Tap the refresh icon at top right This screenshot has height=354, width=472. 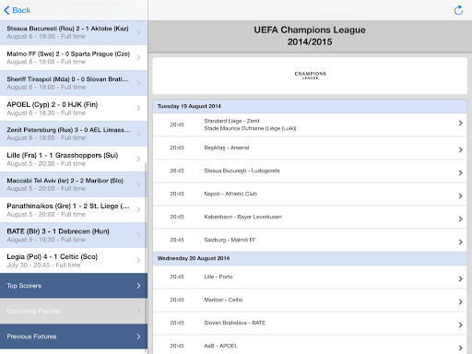coord(458,10)
